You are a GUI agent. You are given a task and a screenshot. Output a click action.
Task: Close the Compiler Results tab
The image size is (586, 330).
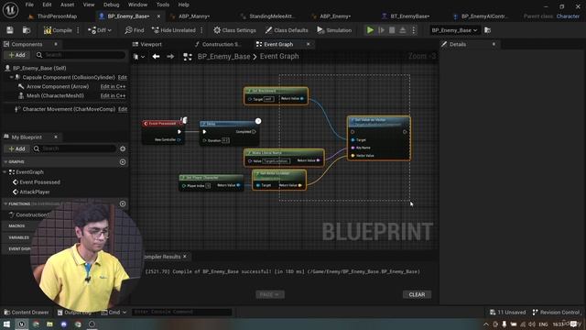(x=185, y=257)
